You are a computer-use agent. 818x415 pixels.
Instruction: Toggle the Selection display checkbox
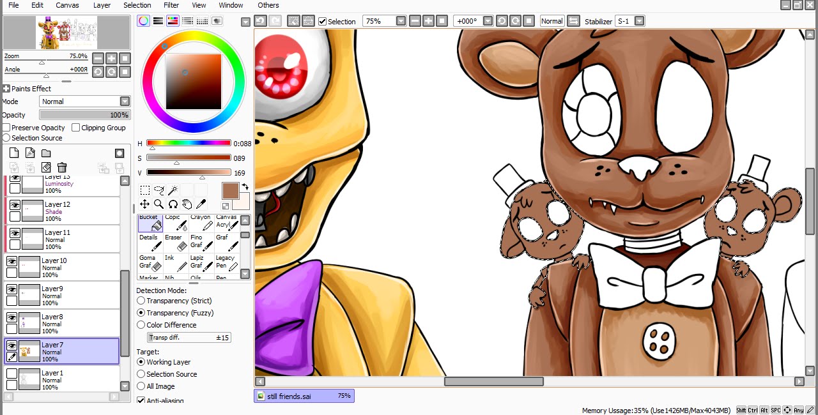323,21
